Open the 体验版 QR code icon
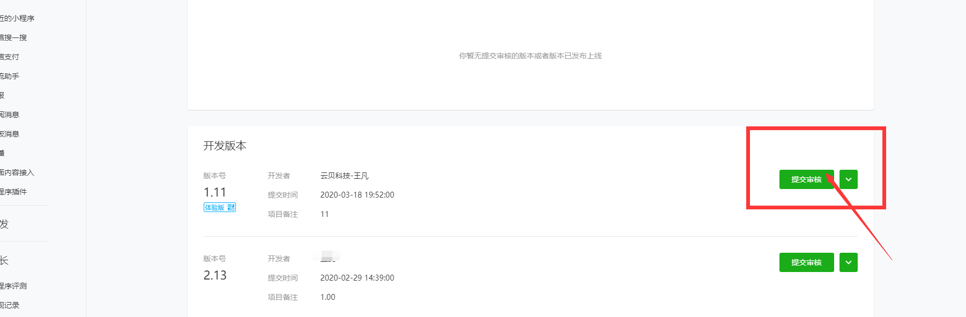This screenshot has width=966, height=317. click(x=231, y=207)
